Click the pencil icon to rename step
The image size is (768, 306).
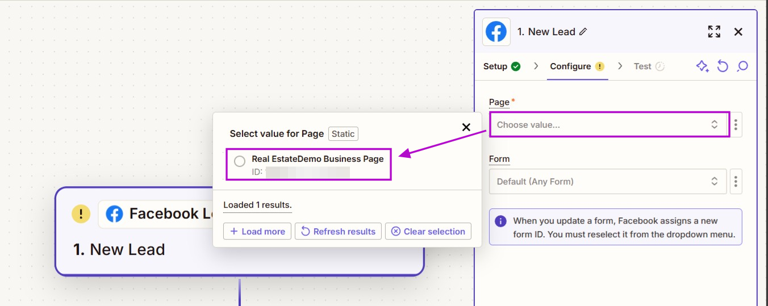[583, 32]
